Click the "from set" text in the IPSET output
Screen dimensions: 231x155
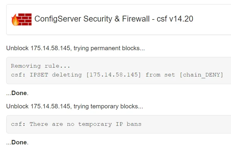pyautogui.click(x=160, y=75)
